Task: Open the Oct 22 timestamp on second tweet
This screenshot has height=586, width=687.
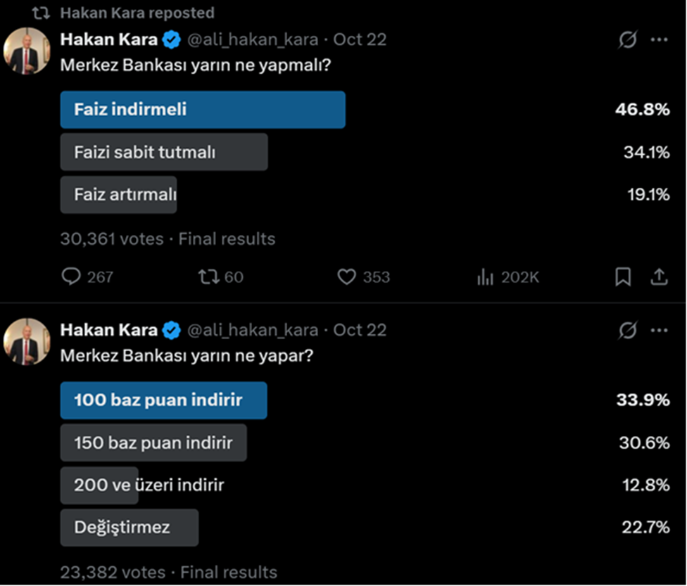Action: 360,330
